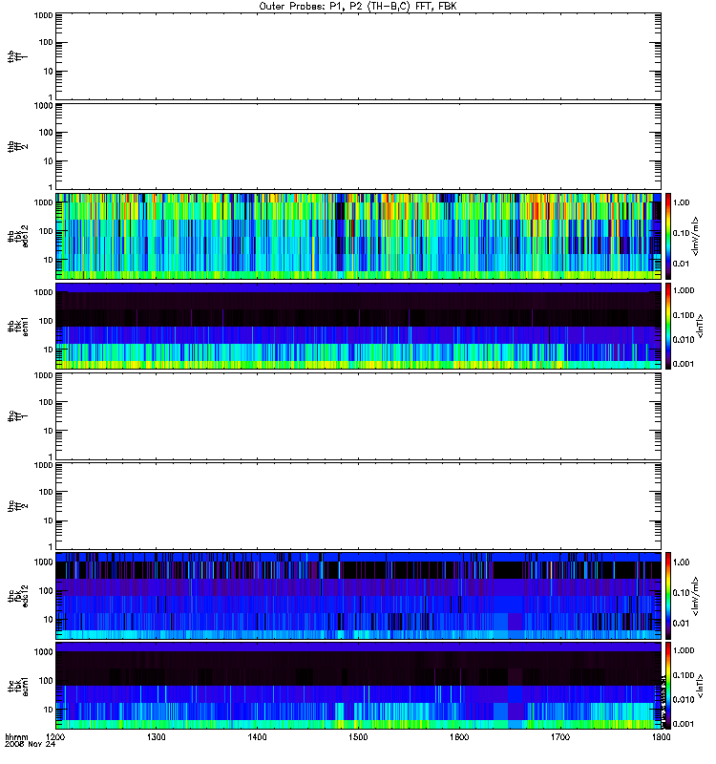Click the '100' y-axis label of thc fff 2
The width and height of the screenshot is (716, 764).
(x=46, y=492)
